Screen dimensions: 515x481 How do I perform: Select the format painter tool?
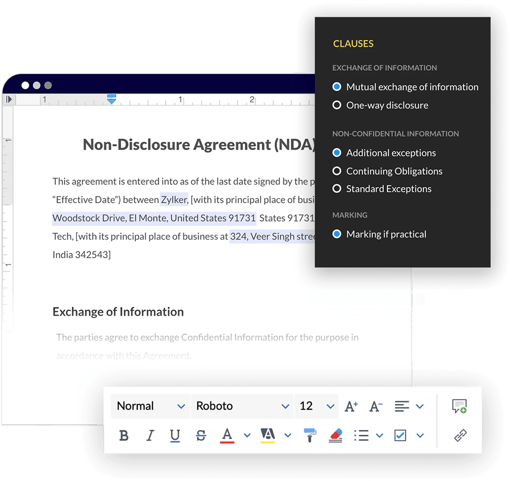310,435
